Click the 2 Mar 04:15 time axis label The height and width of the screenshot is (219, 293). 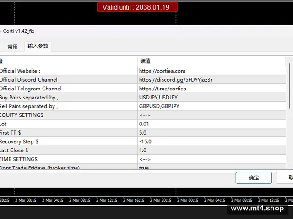(x=53, y=201)
